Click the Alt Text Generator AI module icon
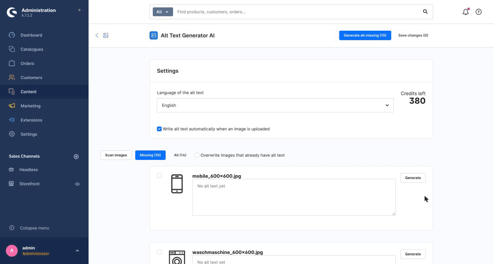 [154, 35]
